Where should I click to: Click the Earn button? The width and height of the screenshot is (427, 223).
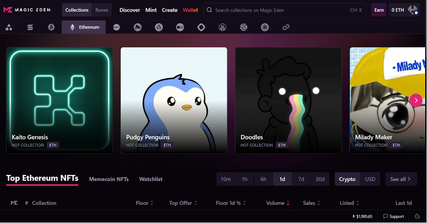tap(379, 10)
